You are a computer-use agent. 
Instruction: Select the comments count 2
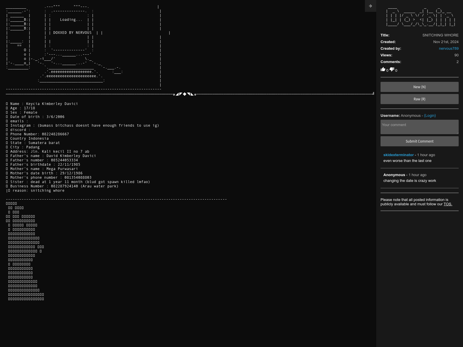click(458, 62)
